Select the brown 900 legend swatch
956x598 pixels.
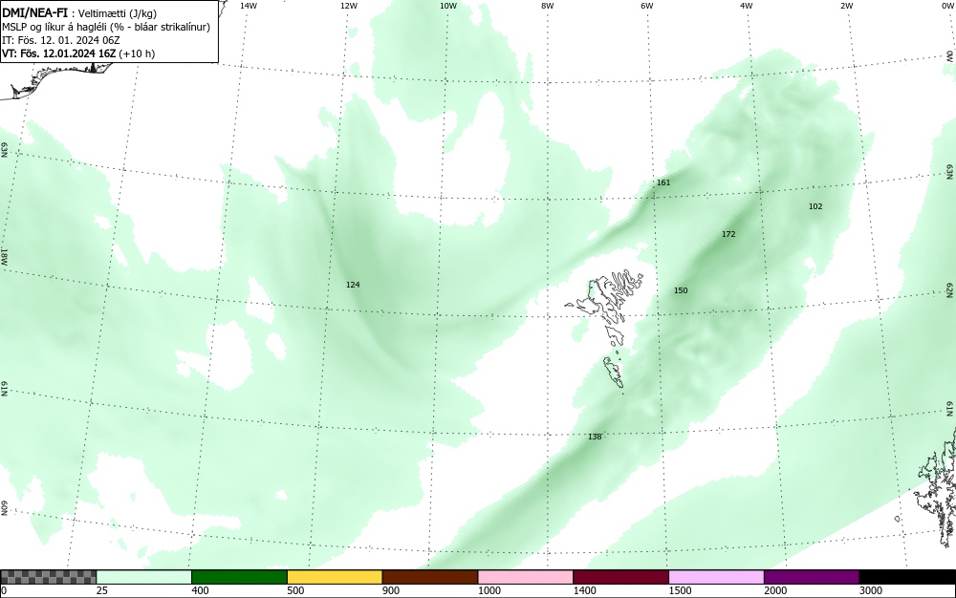click(x=430, y=577)
